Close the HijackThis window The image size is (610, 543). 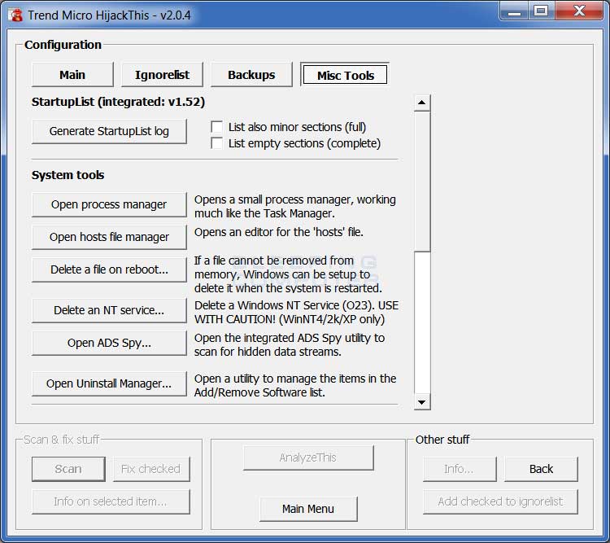coord(579,11)
